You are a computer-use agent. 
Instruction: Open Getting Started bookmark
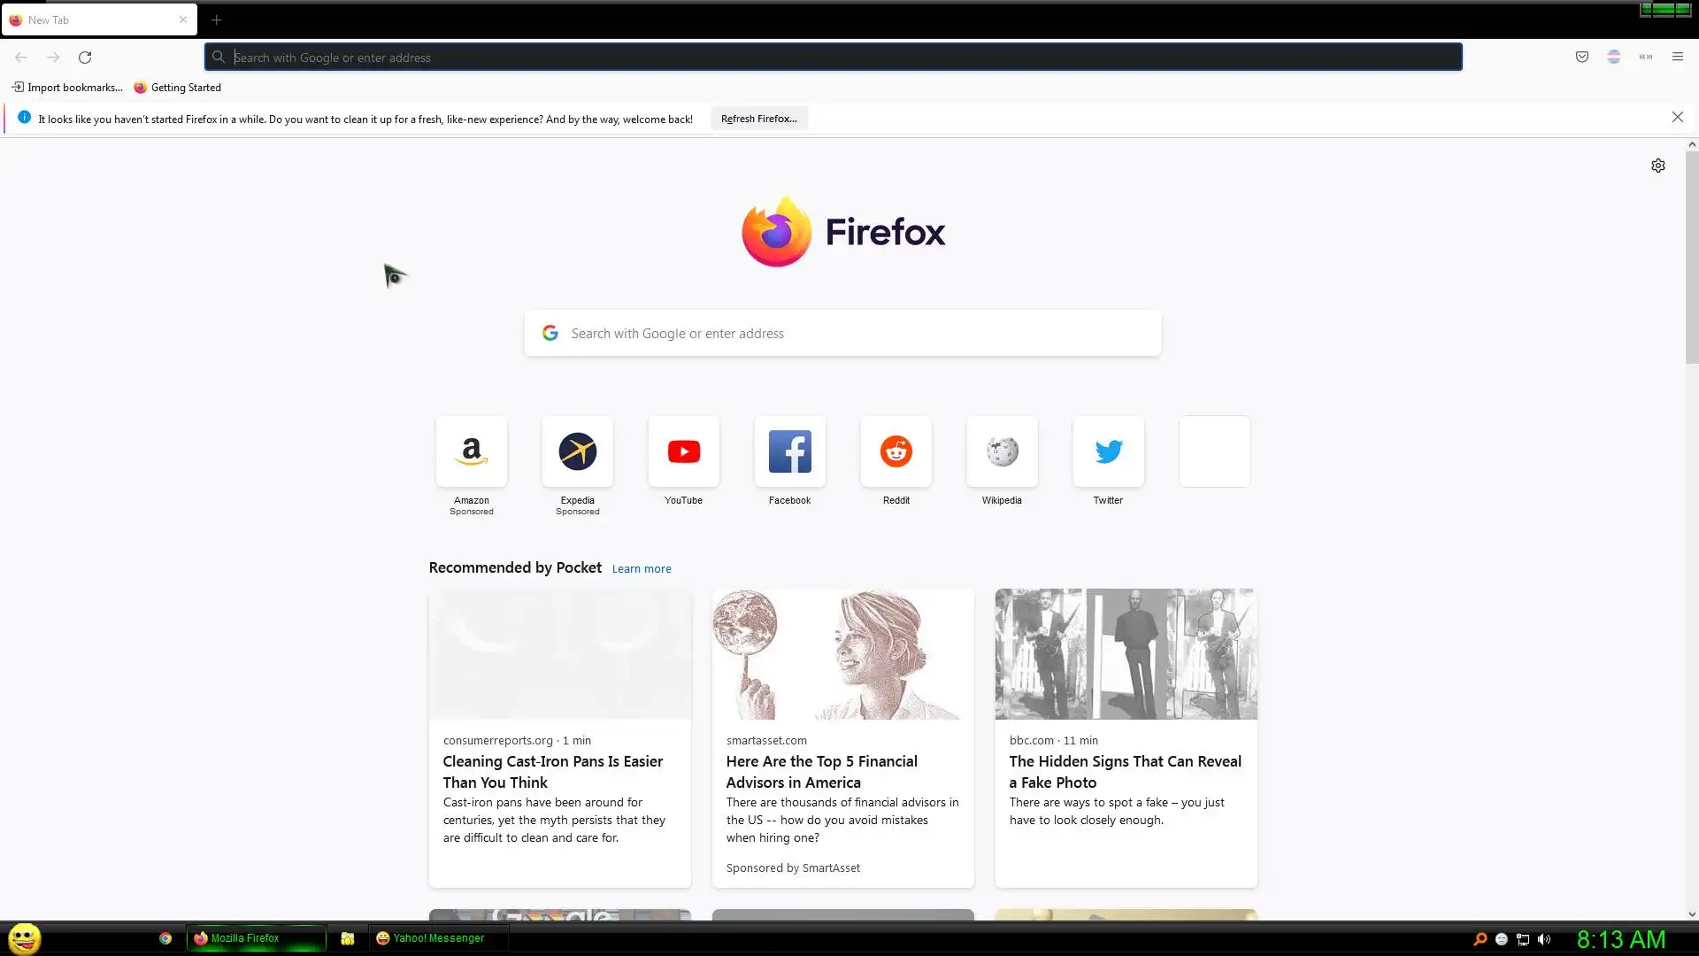[x=178, y=88]
